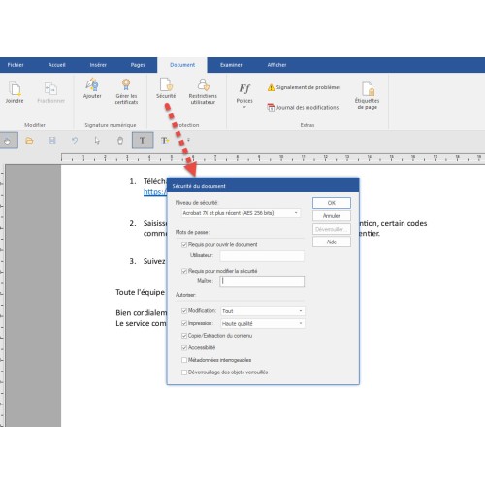This screenshot has height=485, width=485.
Task: Open the Niveau de sécurité dropdown
Action: [241, 213]
